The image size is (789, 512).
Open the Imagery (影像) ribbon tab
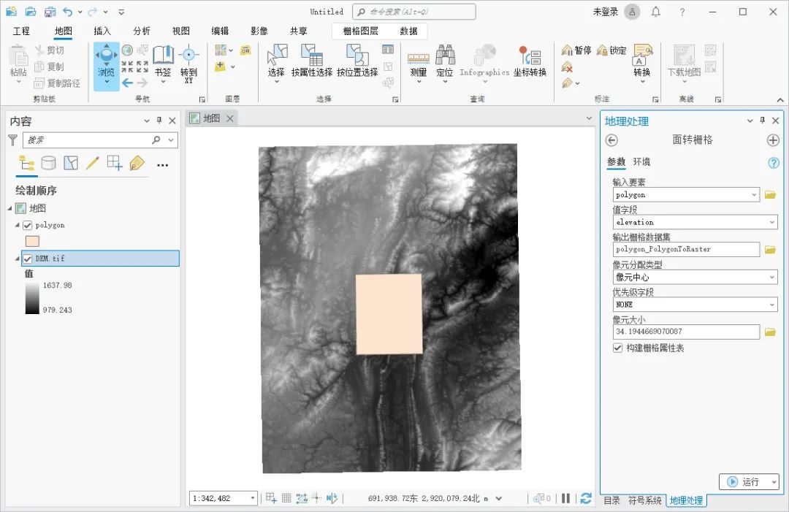[259, 31]
